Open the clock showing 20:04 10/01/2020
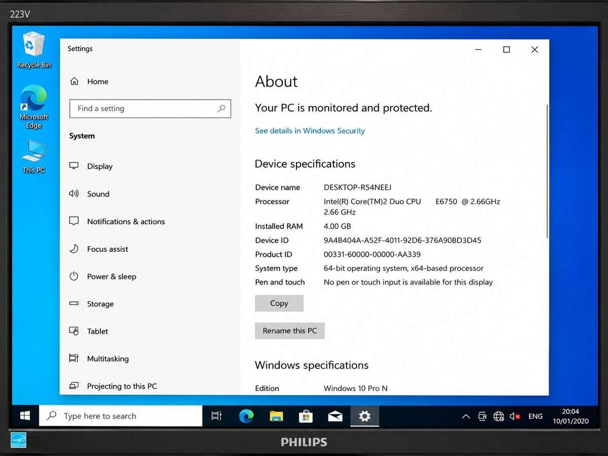The height and width of the screenshot is (456, 608). pyautogui.click(x=571, y=416)
